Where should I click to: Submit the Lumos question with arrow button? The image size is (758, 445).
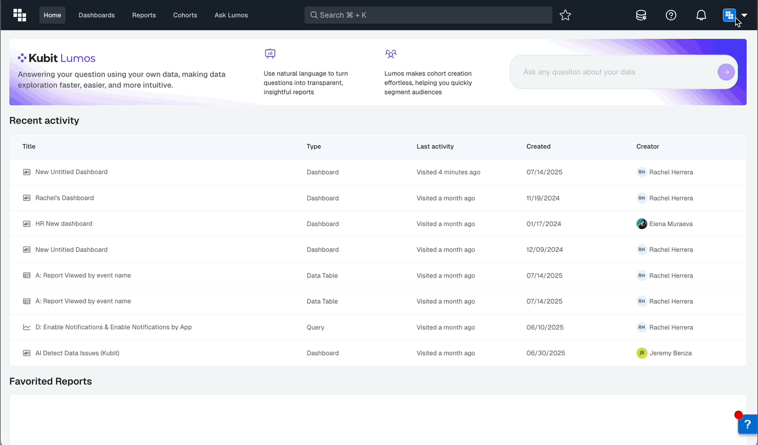[x=726, y=72]
